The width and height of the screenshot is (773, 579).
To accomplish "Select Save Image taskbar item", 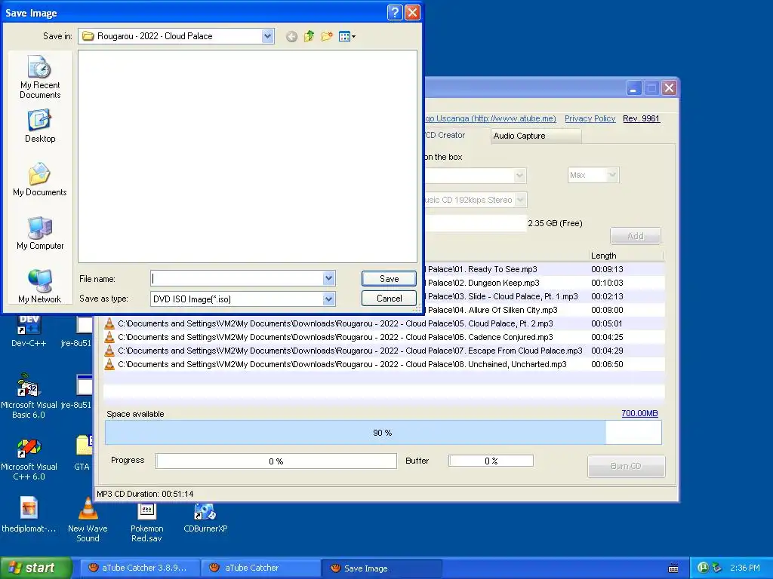I will (381, 568).
